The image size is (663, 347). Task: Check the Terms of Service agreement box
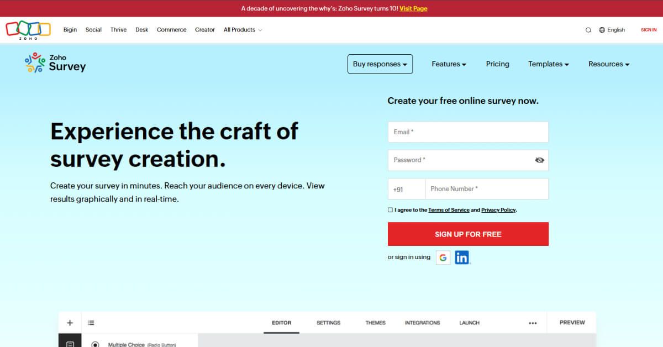(390, 210)
